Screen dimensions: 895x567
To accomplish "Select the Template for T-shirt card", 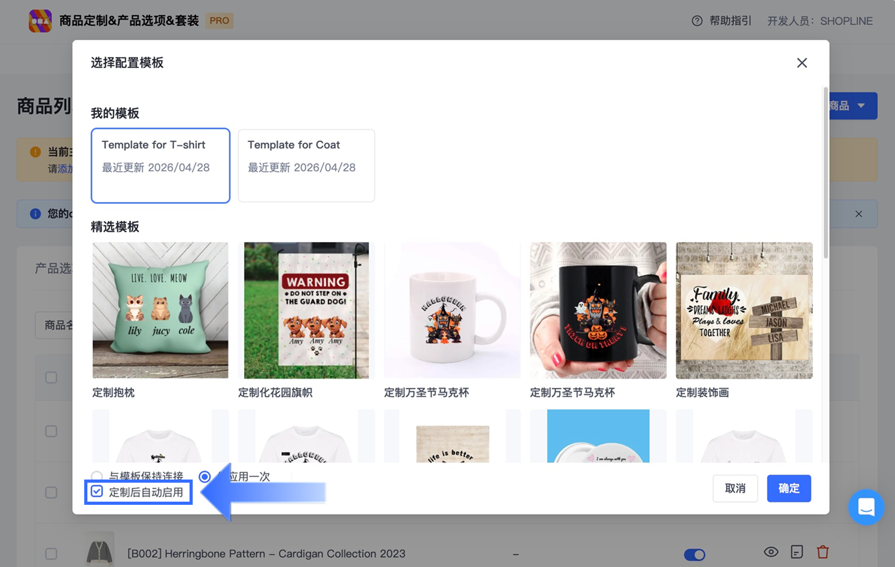I will (161, 165).
